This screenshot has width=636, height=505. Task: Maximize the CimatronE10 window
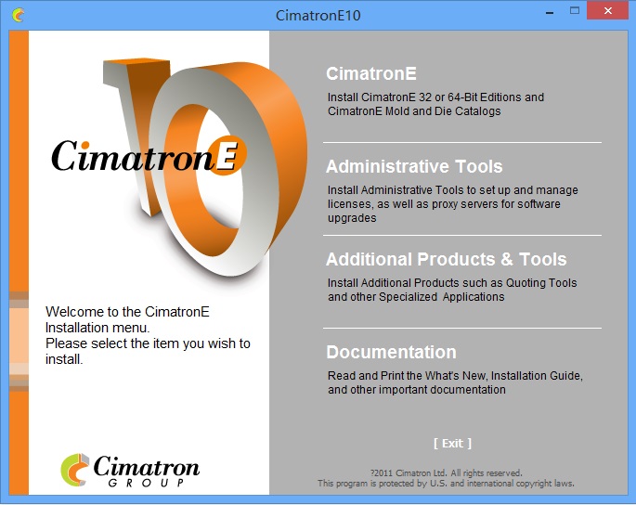click(575, 11)
